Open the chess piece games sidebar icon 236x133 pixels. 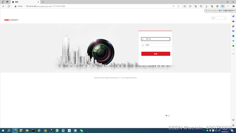click(x=233, y=26)
